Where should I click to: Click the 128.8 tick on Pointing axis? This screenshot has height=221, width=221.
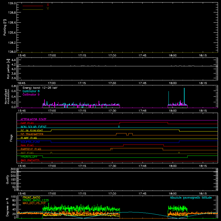12,12
